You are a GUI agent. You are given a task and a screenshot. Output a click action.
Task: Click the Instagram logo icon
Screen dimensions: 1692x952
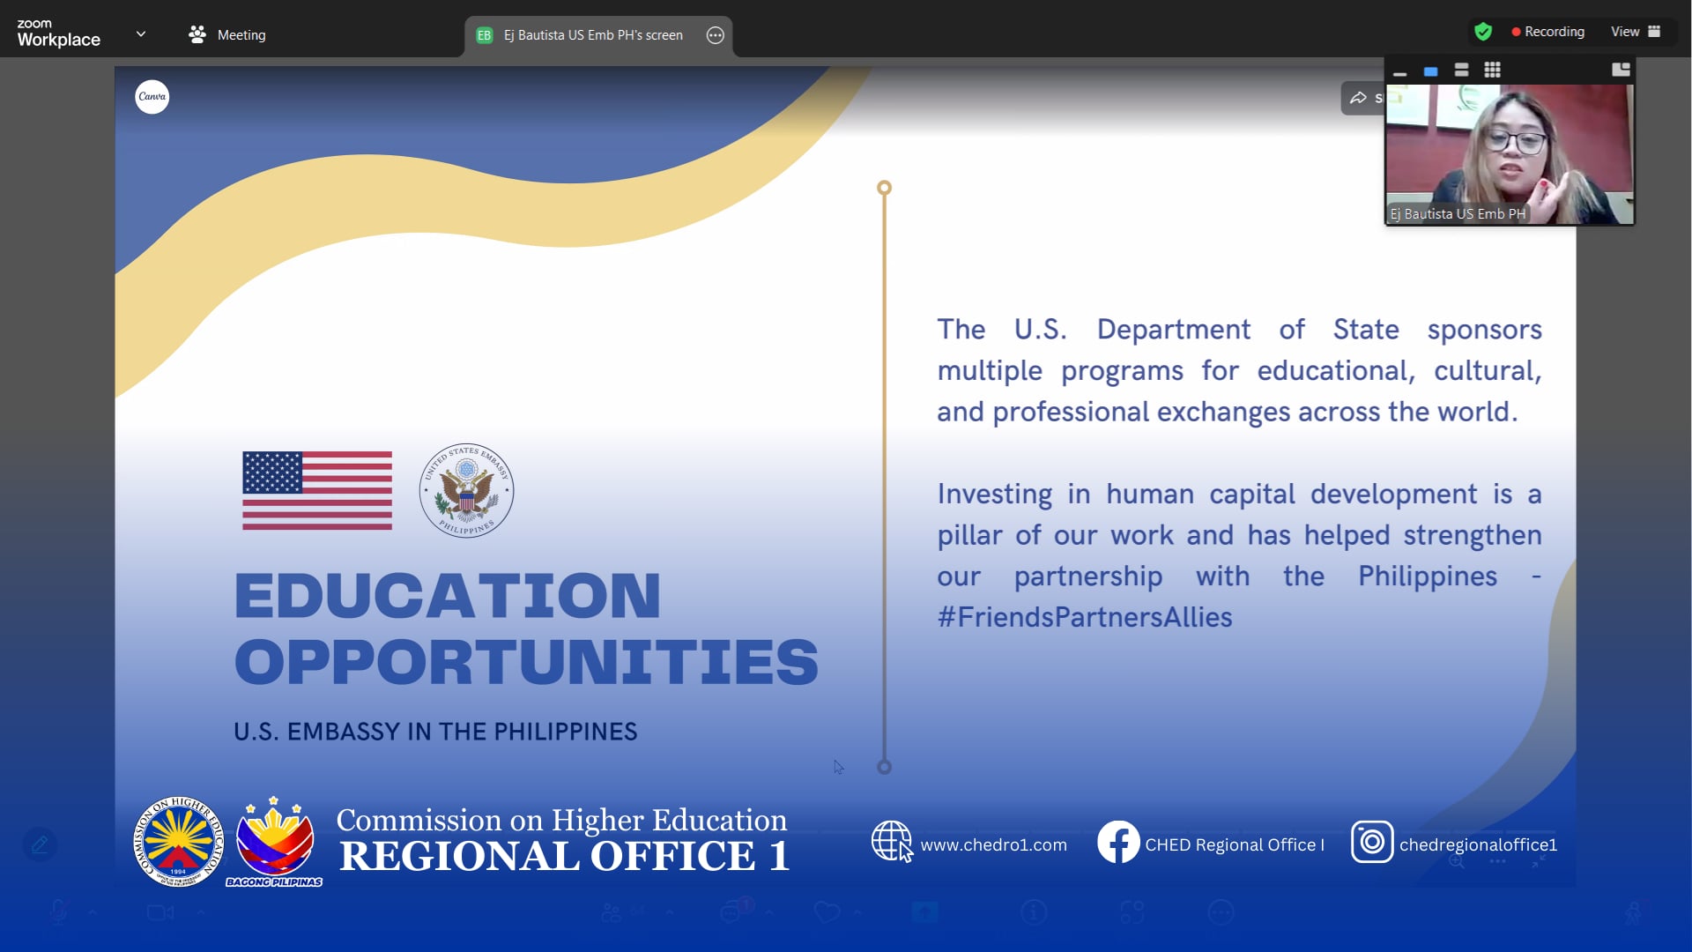(1371, 842)
